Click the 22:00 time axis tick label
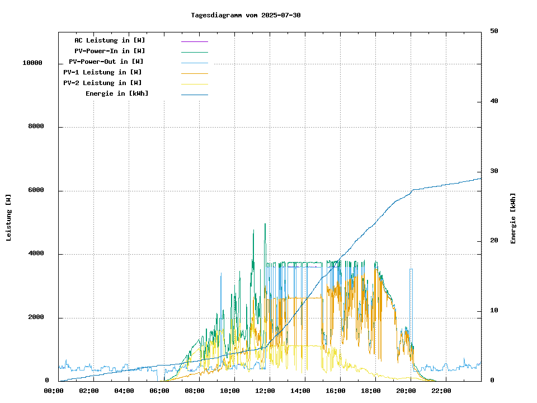This screenshot has width=537, height=403. coord(441,391)
